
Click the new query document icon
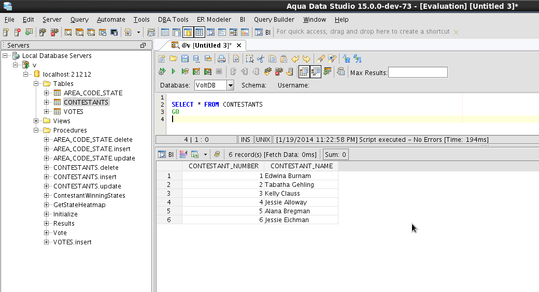[x=162, y=59]
